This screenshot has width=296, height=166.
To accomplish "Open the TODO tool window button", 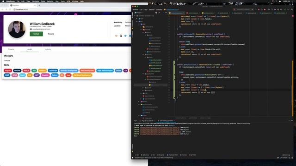I will (x=193, y=155).
